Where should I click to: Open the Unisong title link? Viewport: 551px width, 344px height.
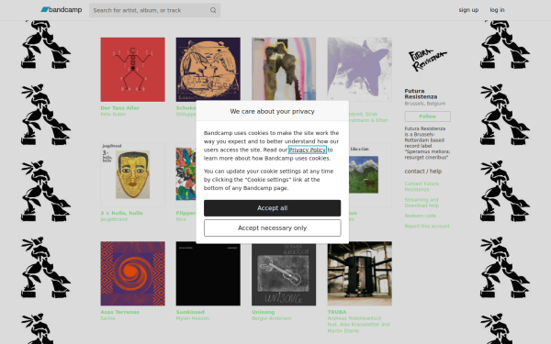264,312
